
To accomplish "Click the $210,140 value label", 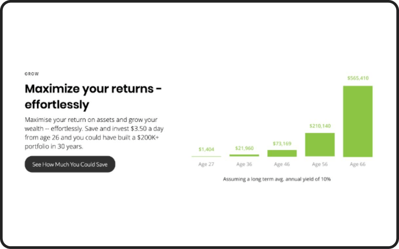I will [320, 126].
